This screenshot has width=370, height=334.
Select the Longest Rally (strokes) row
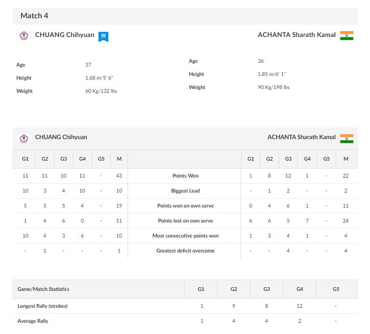[x=43, y=306]
